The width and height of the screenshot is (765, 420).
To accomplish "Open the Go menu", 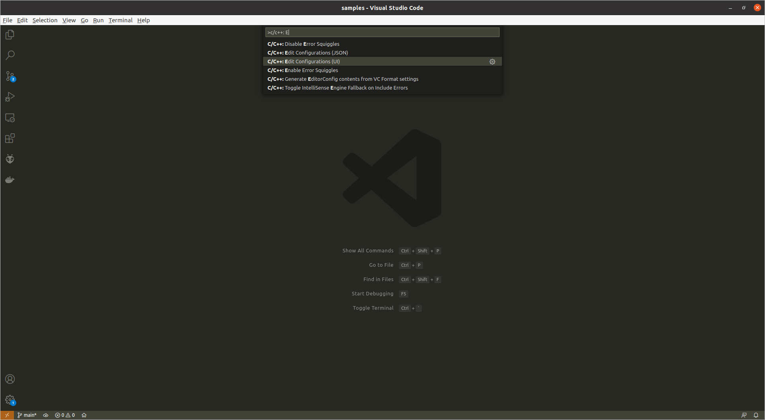I will pos(84,20).
